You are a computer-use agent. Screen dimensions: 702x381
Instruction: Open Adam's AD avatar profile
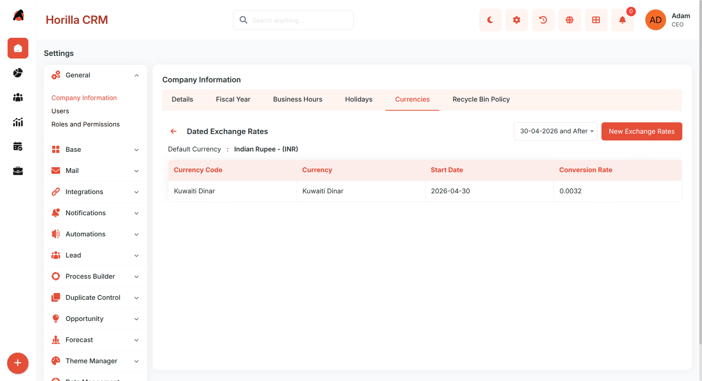[x=656, y=20]
